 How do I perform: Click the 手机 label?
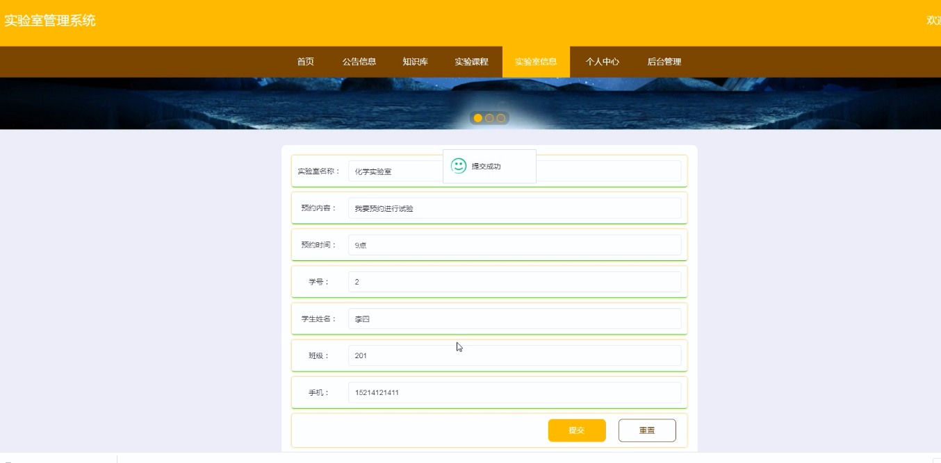coord(319,392)
